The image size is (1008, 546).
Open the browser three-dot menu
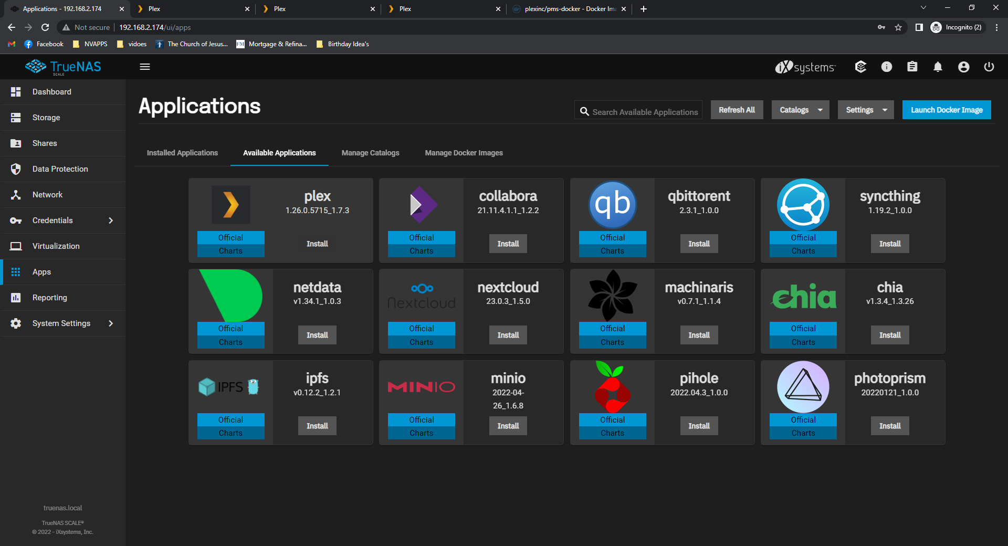coord(996,27)
